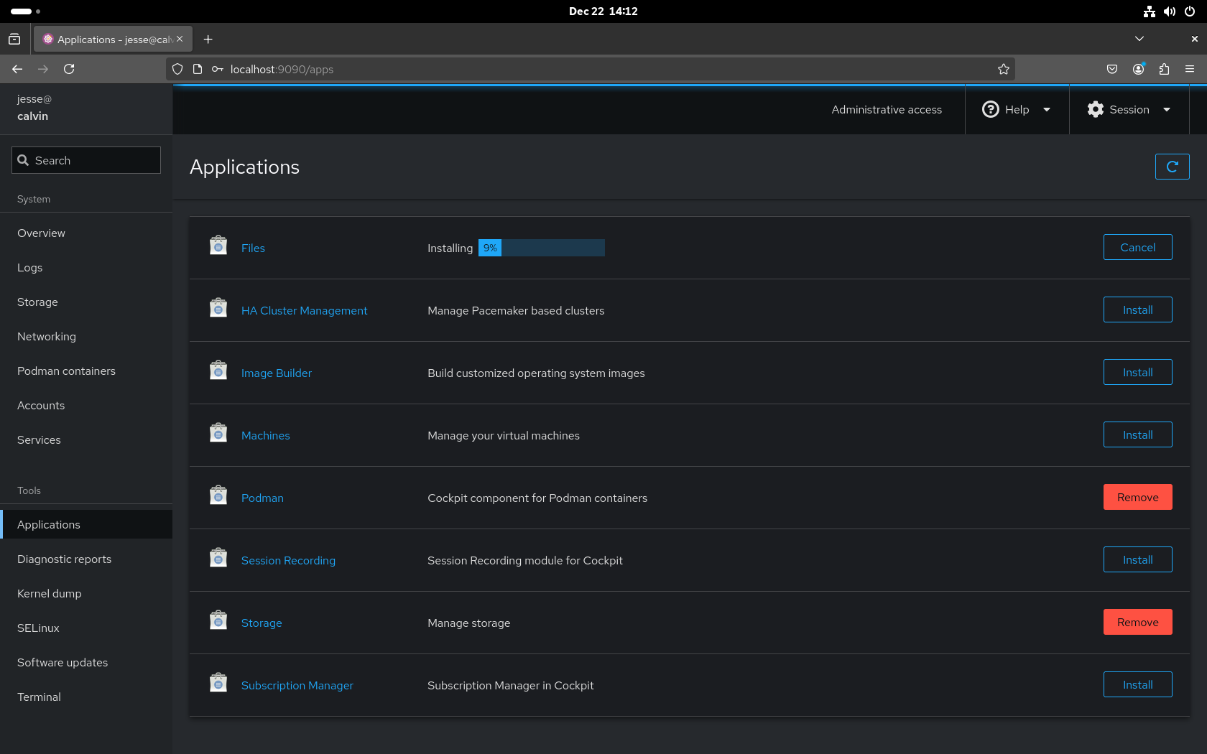Click the Files installing progress bar
Screen dimensions: 1207x754
tap(542, 248)
